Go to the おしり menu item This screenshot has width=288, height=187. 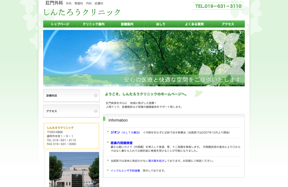(x=161, y=24)
